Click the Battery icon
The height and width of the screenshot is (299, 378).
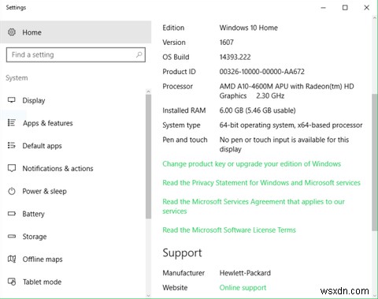[x=12, y=214]
